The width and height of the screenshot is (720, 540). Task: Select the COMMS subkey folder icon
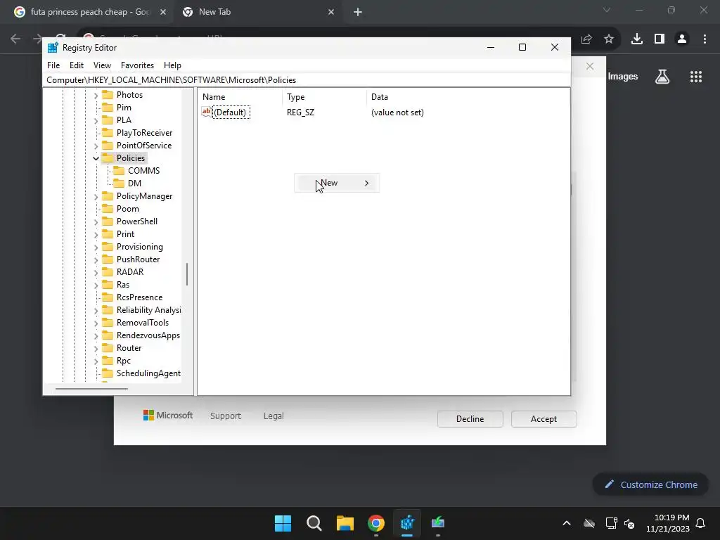click(x=119, y=170)
